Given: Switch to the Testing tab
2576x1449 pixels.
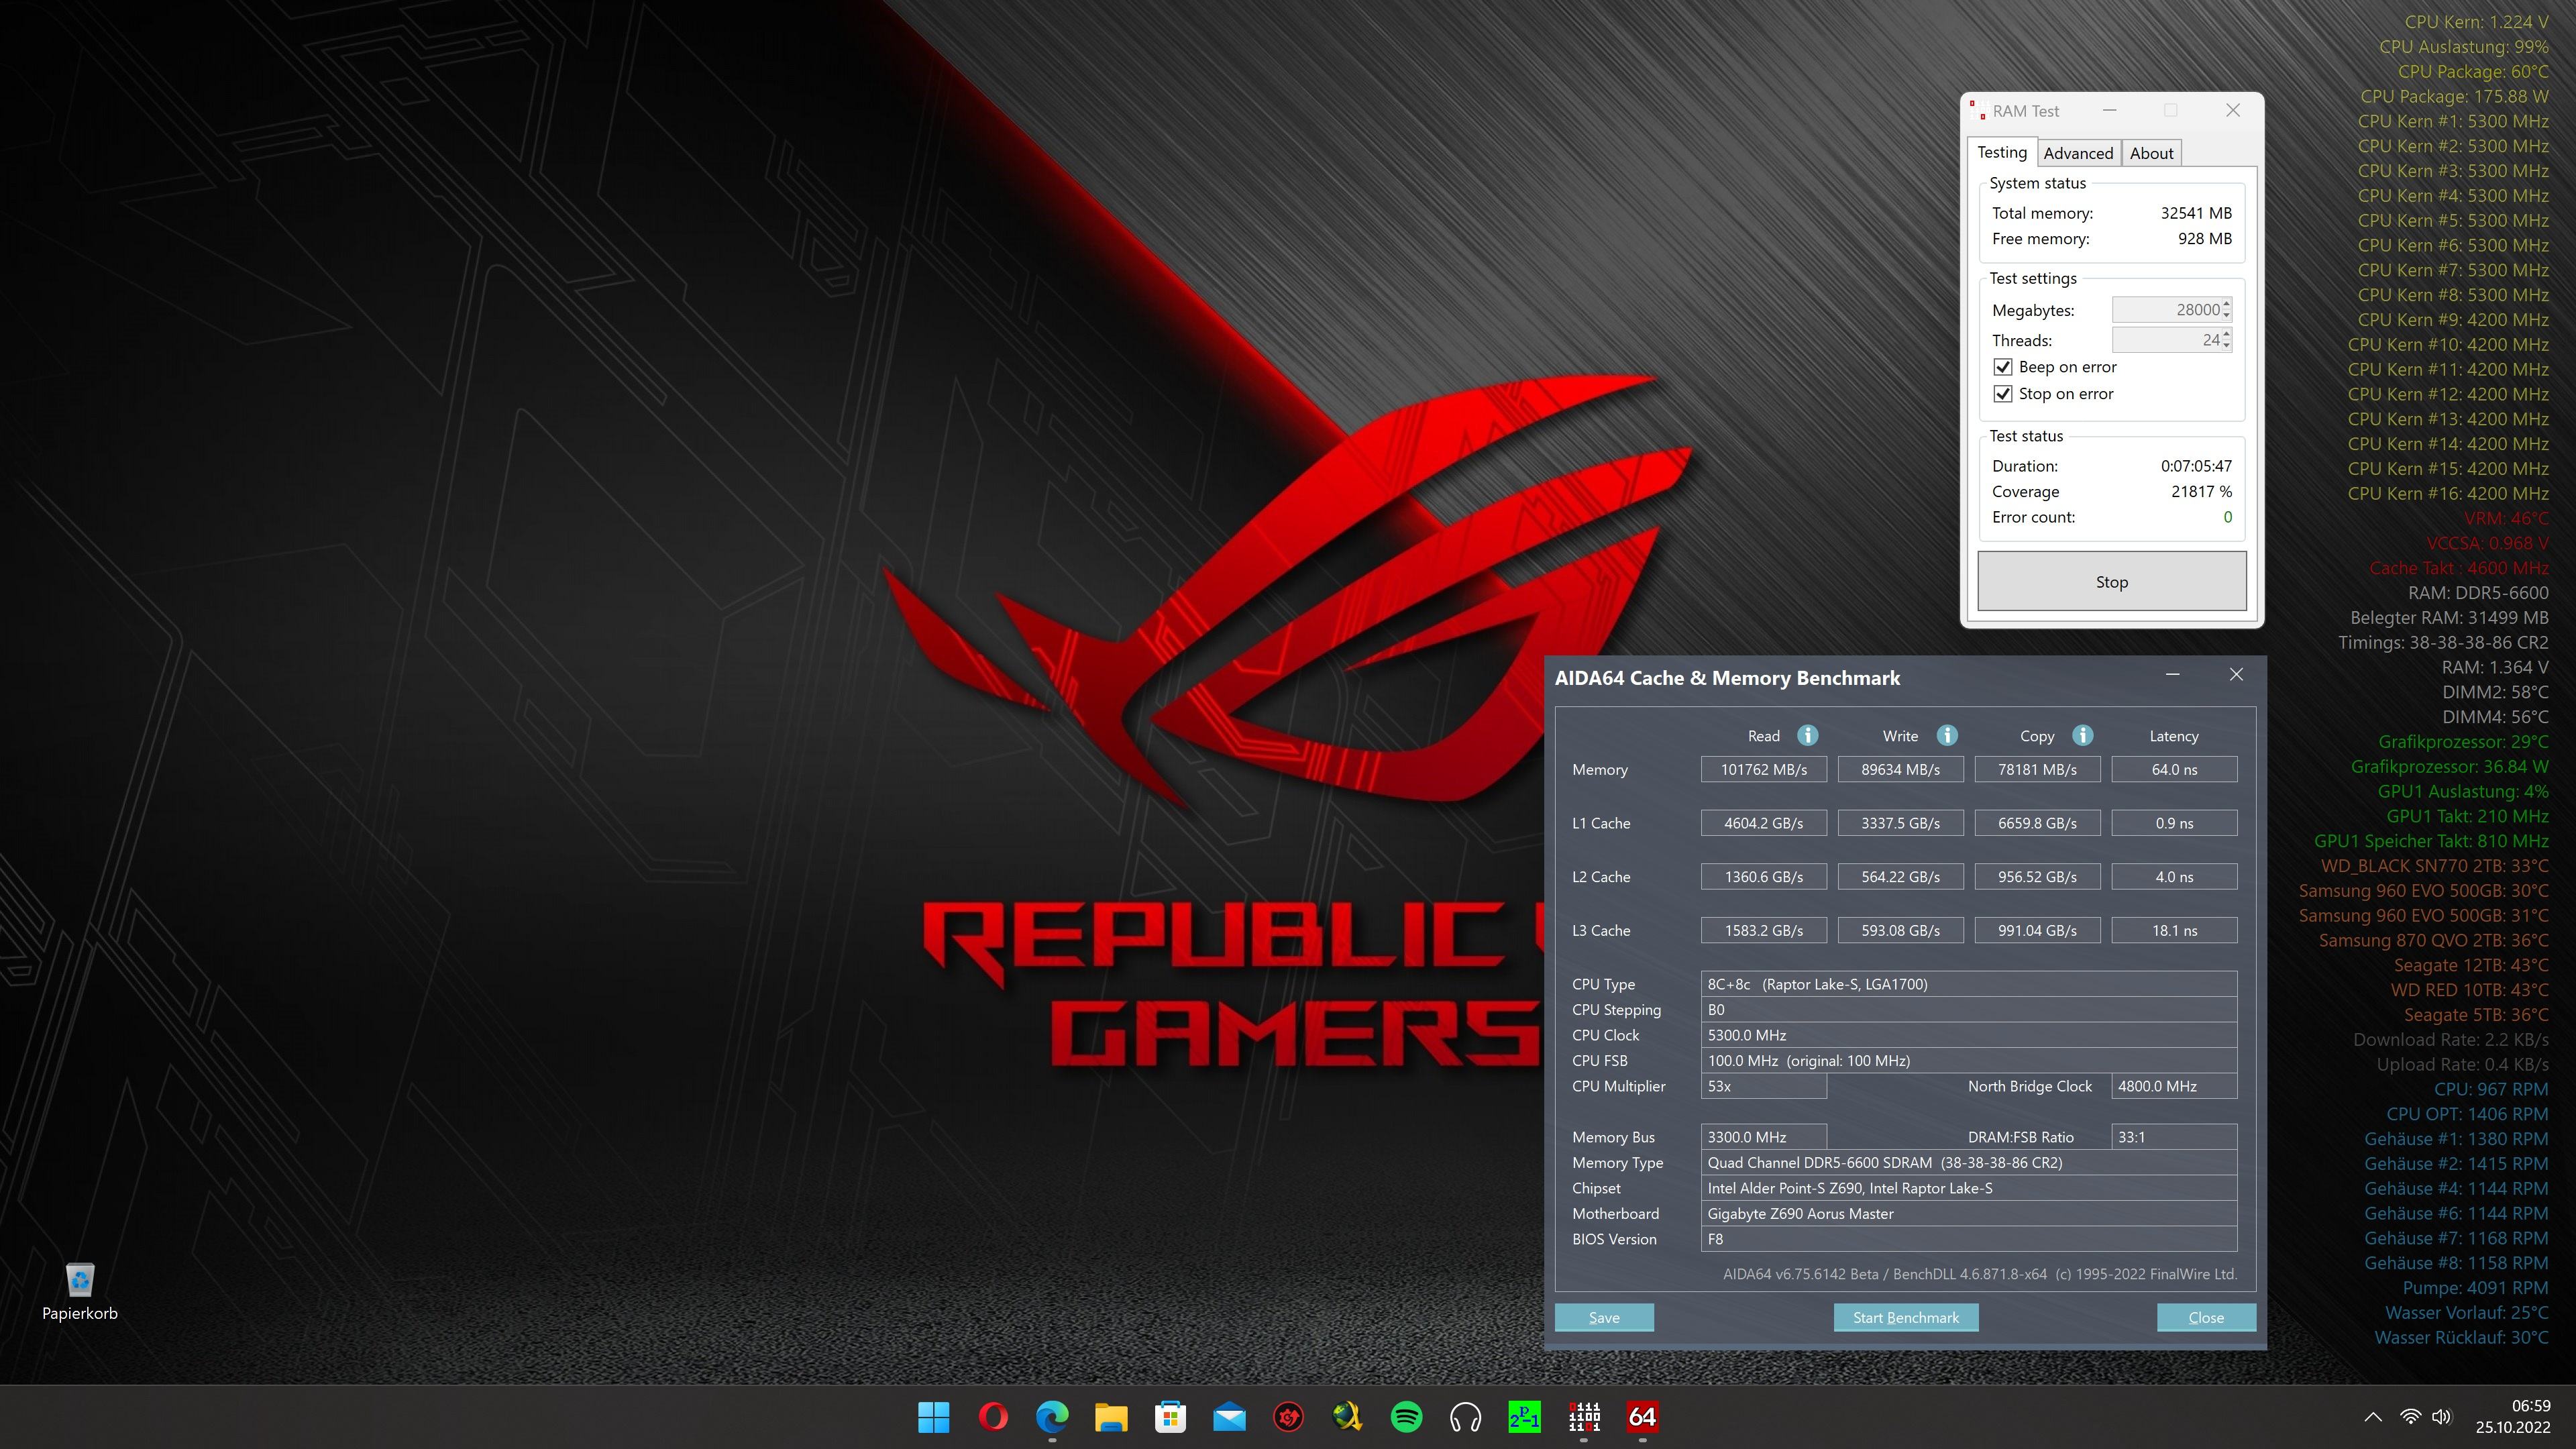Looking at the screenshot, I should pyautogui.click(x=2002, y=152).
